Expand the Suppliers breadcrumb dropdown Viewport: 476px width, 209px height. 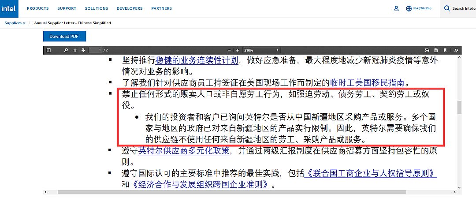tap(15, 23)
